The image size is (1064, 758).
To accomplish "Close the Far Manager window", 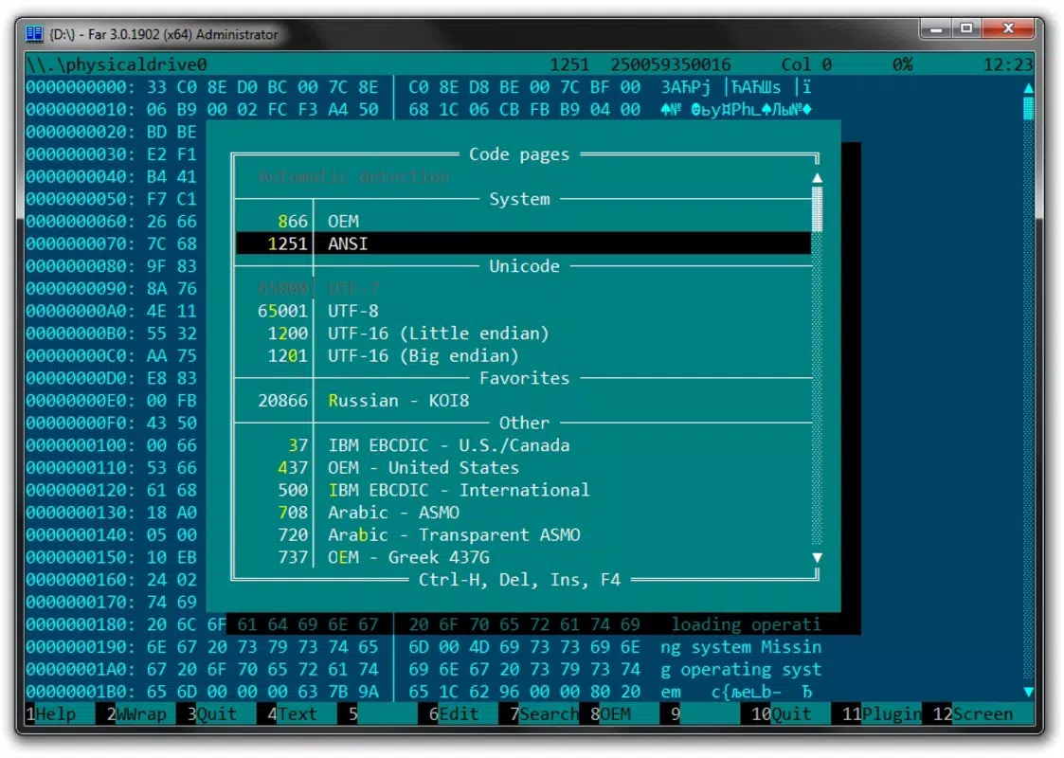I will [x=1008, y=29].
